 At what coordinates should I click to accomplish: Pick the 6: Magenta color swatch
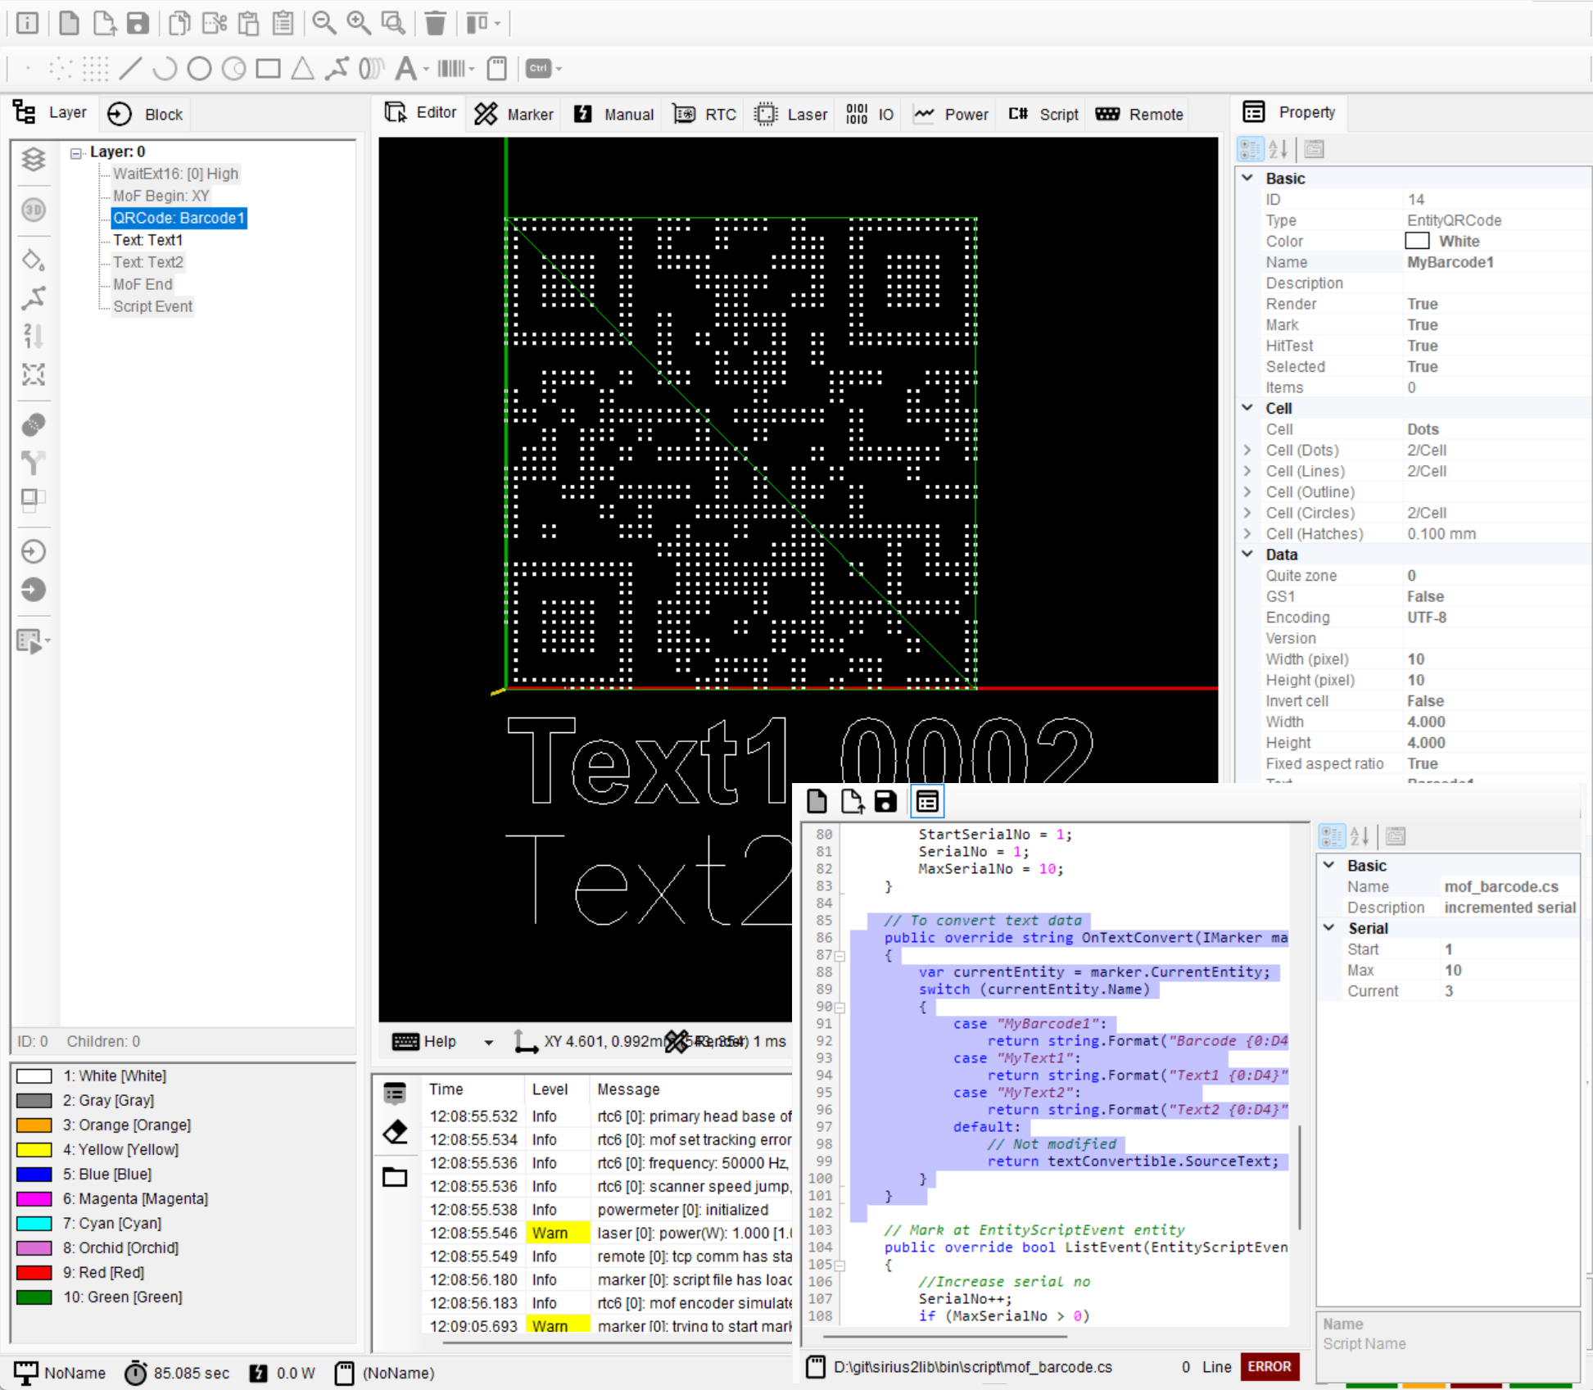(34, 1198)
